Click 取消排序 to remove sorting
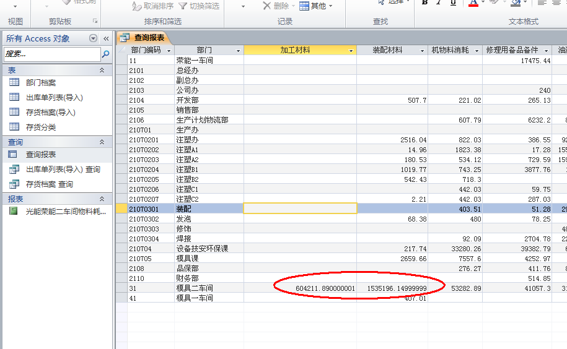The height and width of the screenshot is (349, 567). coord(152,6)
